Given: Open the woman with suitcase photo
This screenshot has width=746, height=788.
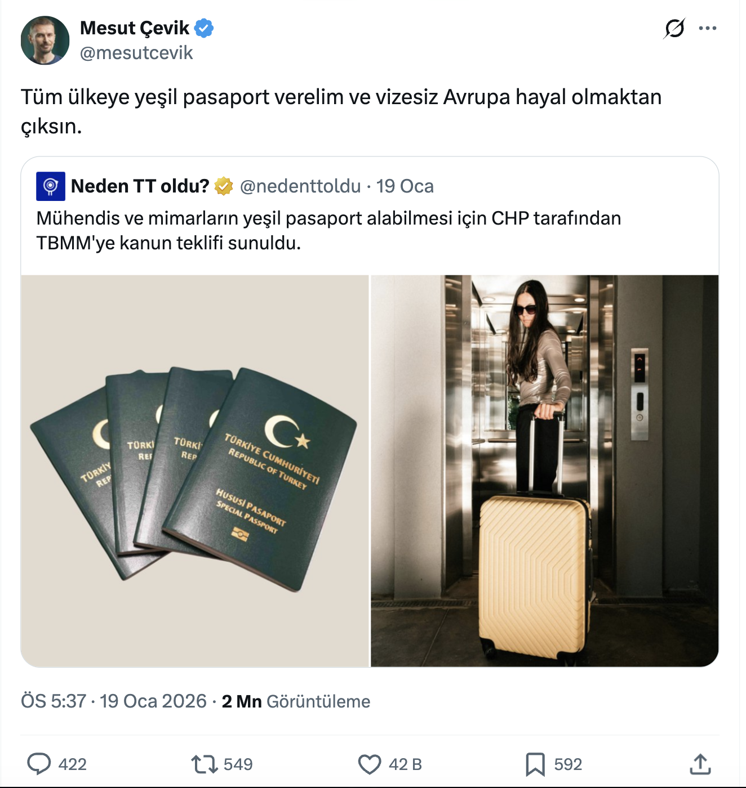Looking at the screenshot, I should [x=544, y=471].
